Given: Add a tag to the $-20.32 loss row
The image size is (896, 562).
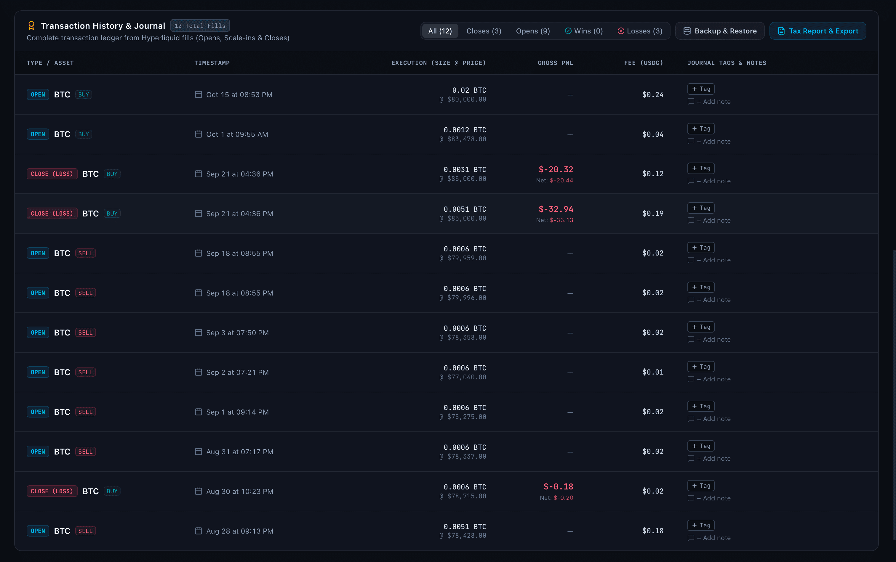Looking at the screenshot, I should [701, 168].
